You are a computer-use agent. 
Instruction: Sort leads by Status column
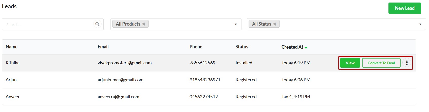[x=242, y=47]
